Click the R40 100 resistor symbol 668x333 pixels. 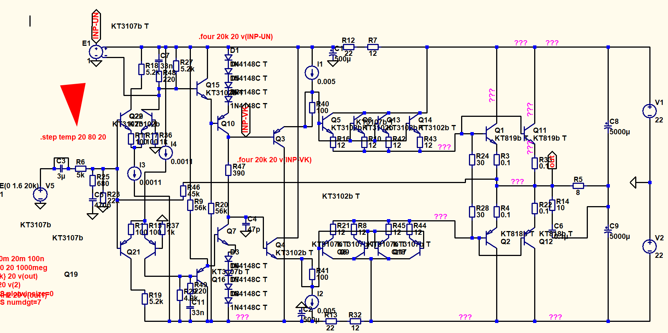click(x=312, y=108)
